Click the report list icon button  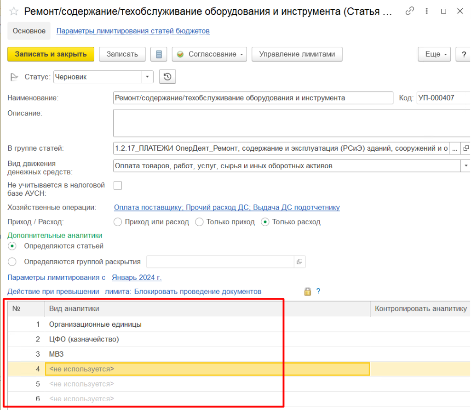point(159,54)
